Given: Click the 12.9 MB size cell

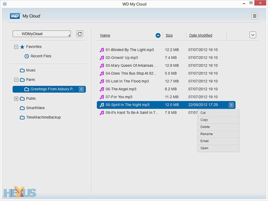Looking at the screenshot, I should tap(172, 66).
